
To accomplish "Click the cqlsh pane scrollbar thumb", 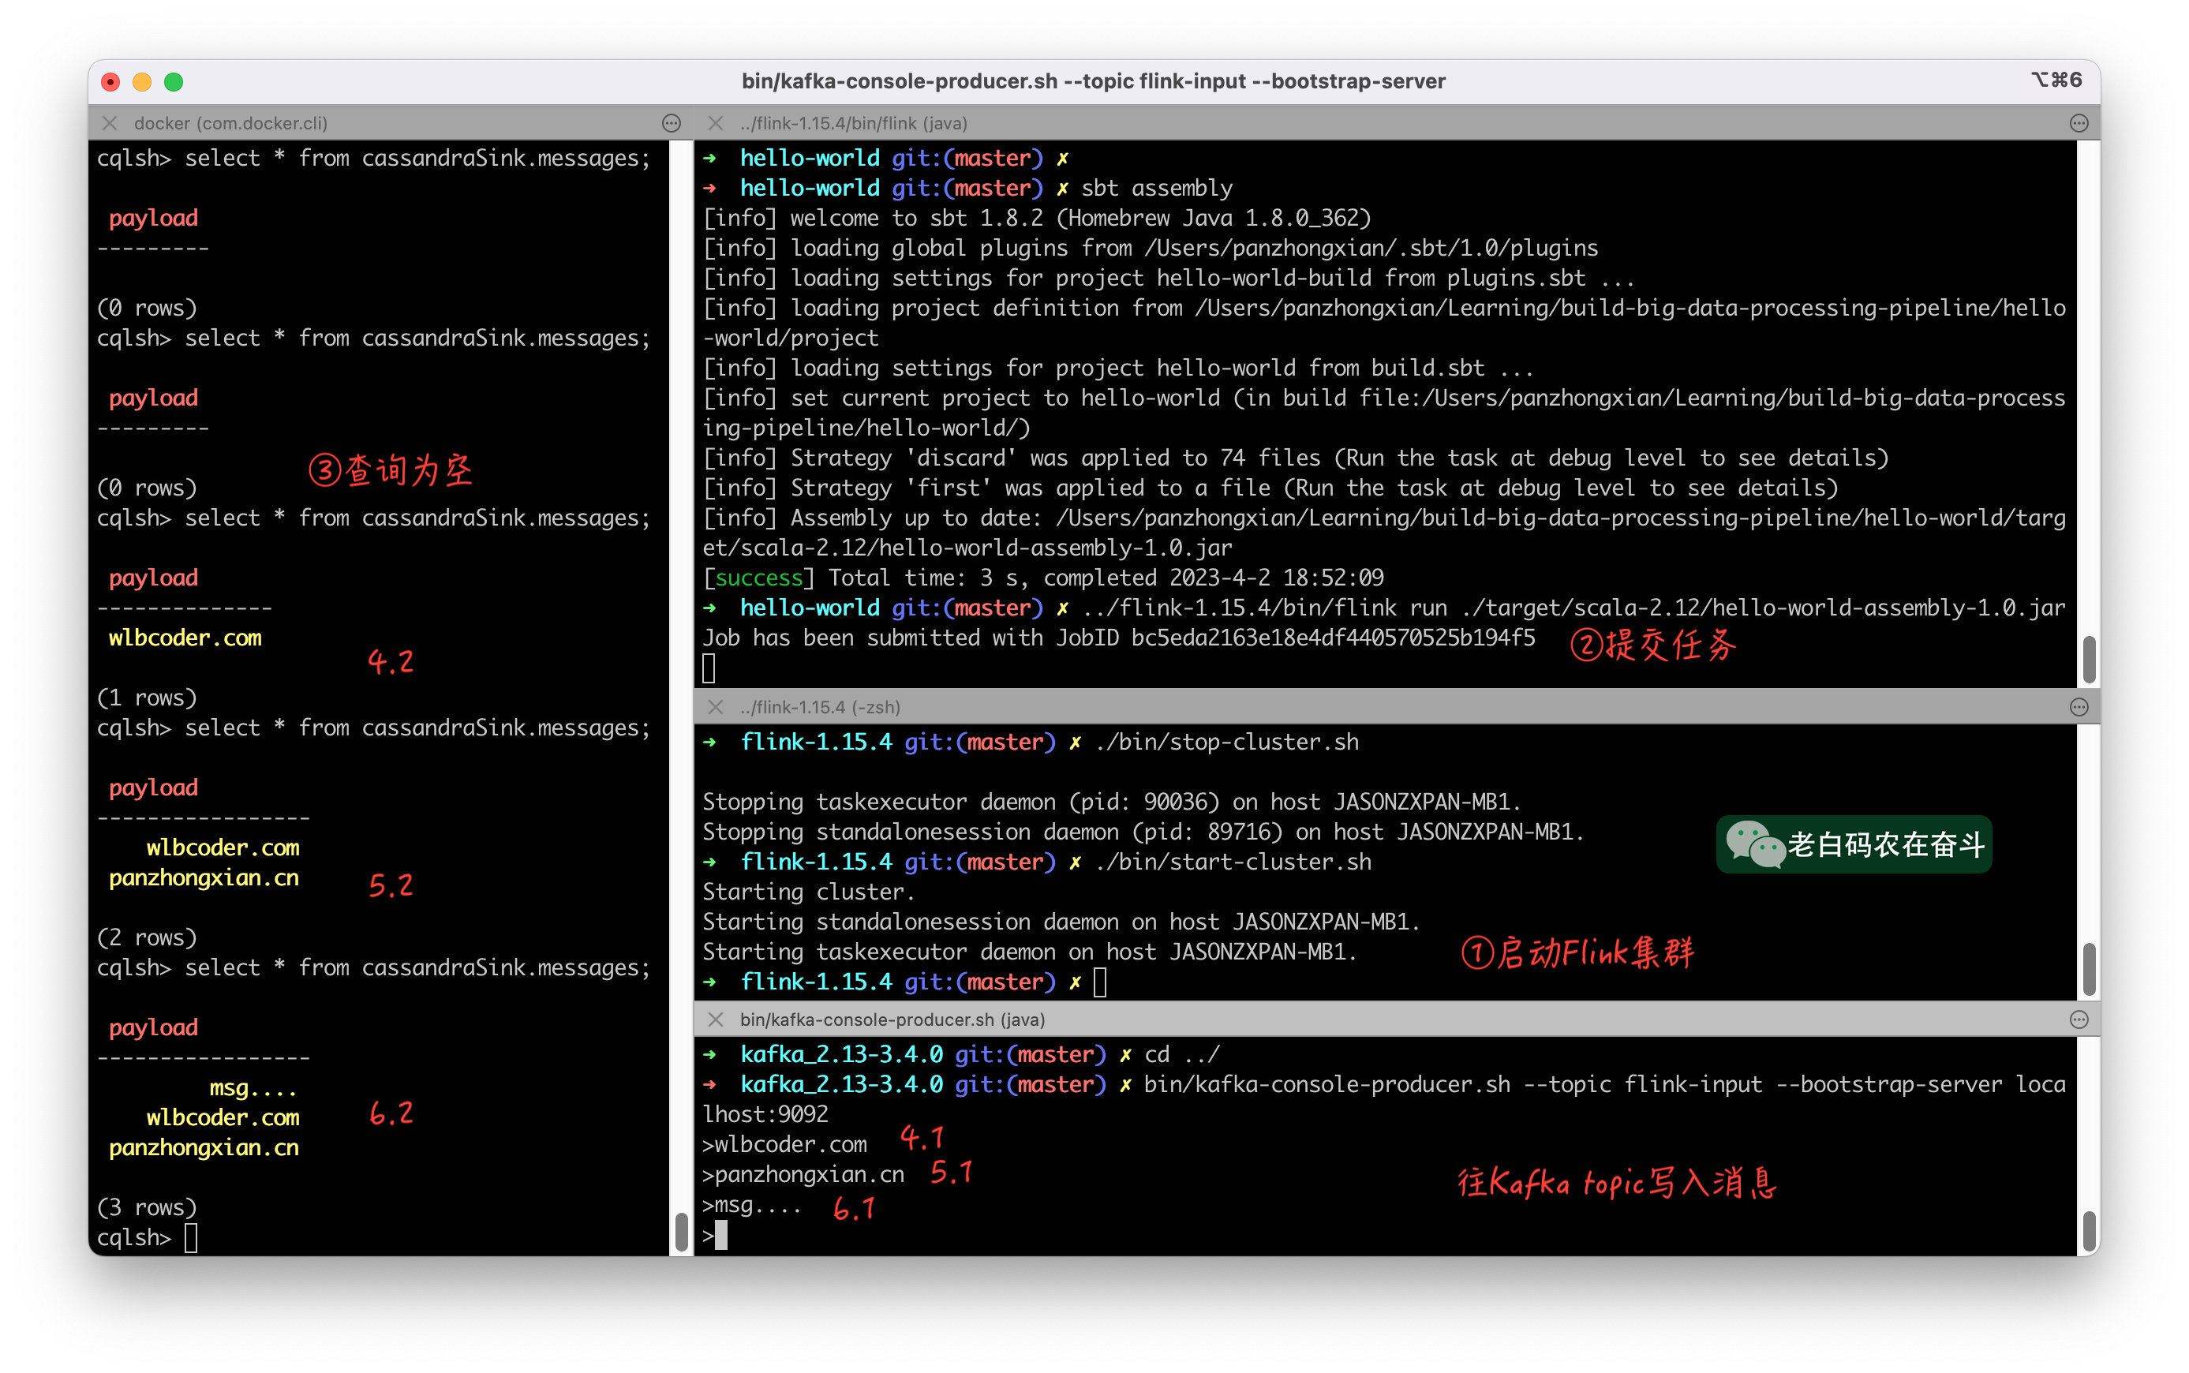I will 681,1231.
